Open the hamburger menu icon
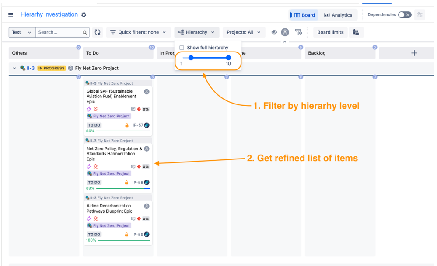 click(10, 15)
